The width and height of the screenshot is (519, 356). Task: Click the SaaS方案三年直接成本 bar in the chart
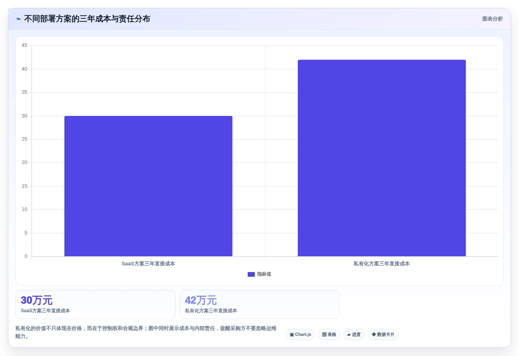tap(148, 186)
